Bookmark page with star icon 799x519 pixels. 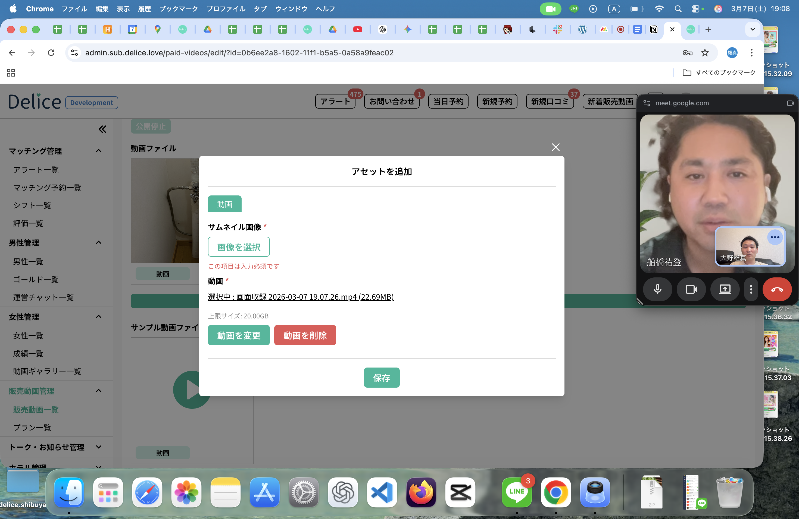point(705,53)
